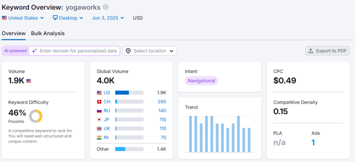Click Export to PDF button
355x162 pixels.
click(x=327, y=51)
